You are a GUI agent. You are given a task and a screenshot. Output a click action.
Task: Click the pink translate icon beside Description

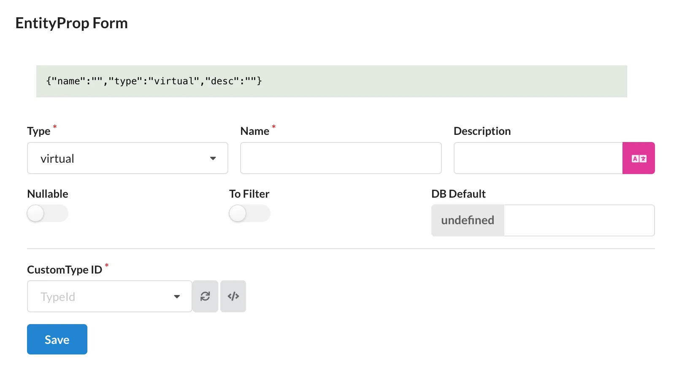coord(639,158)
